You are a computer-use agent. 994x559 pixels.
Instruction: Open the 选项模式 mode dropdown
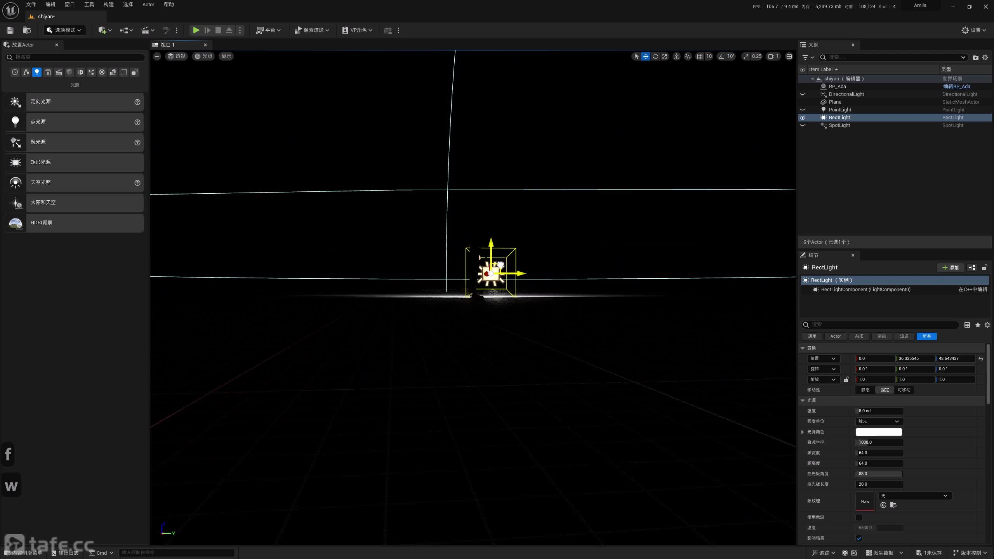tap(64, 30)
